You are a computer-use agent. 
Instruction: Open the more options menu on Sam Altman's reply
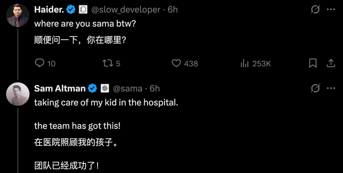click(x=331, y=88)
